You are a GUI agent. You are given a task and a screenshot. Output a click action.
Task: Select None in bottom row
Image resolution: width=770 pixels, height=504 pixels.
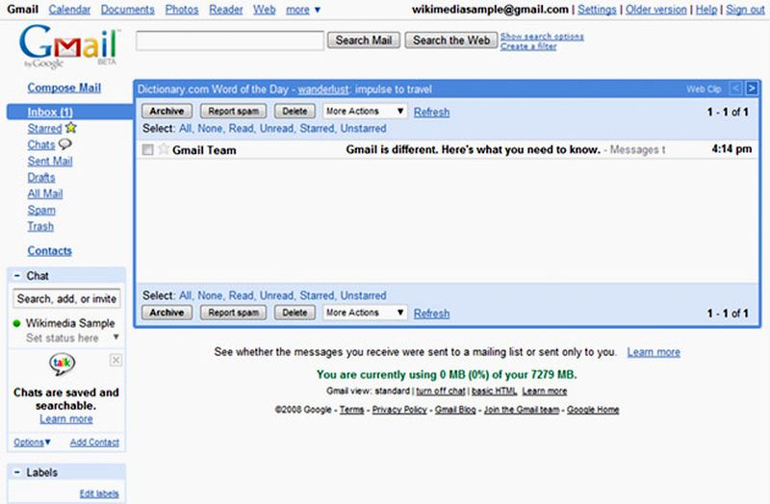[210, 295]
